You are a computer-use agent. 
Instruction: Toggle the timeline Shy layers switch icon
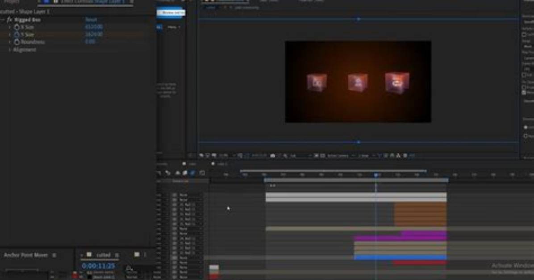pyautogui.click(x=178, y=173)
